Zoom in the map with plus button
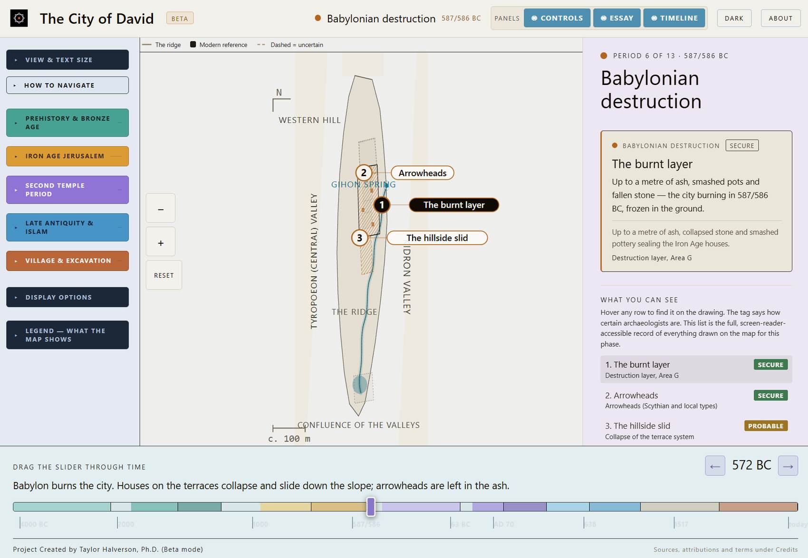 (x=161, y=242)
